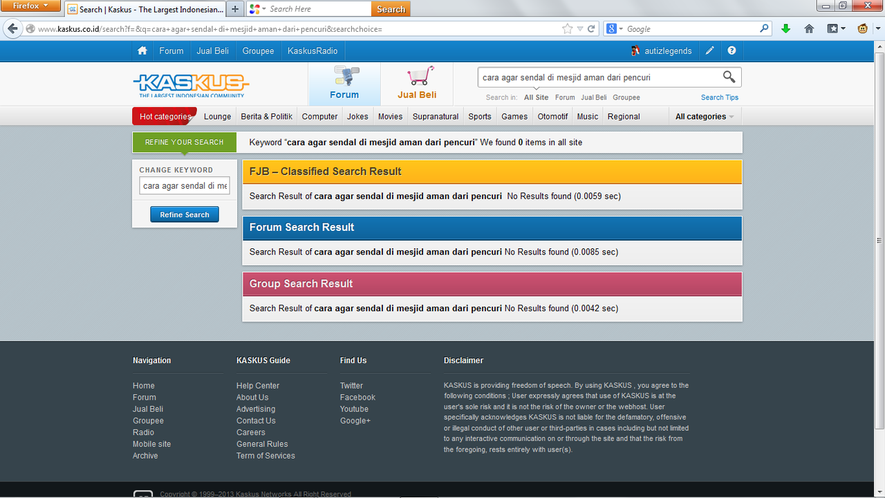The width and height of the screenshot is (885, 498).
Task: Select Forum search scope under search box
Action: 565,98
